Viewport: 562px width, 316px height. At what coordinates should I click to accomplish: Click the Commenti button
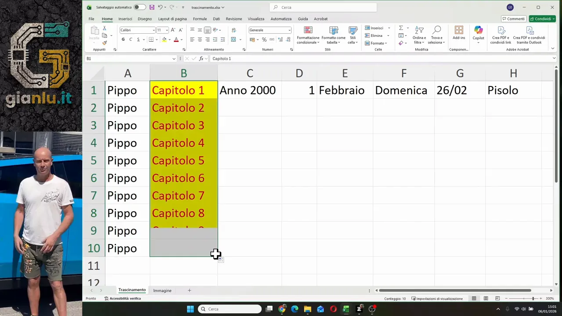[x=513, y=19]
